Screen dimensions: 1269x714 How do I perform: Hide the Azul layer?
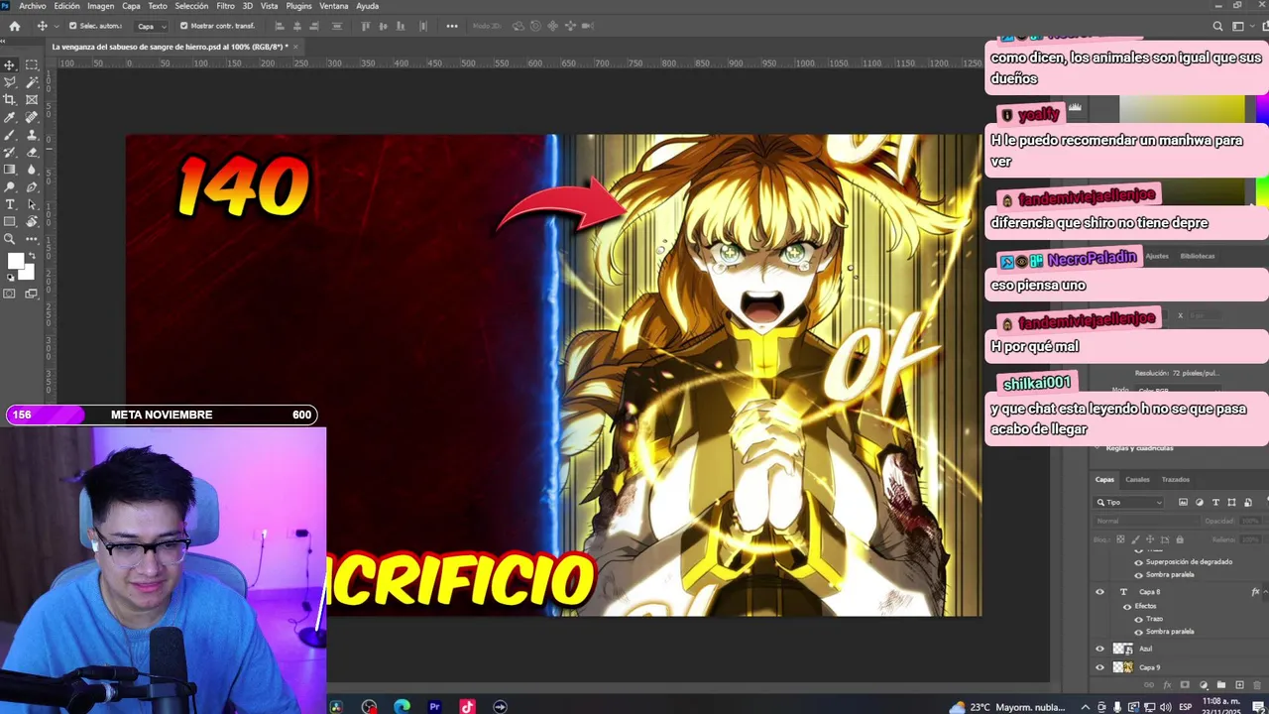1099,649
